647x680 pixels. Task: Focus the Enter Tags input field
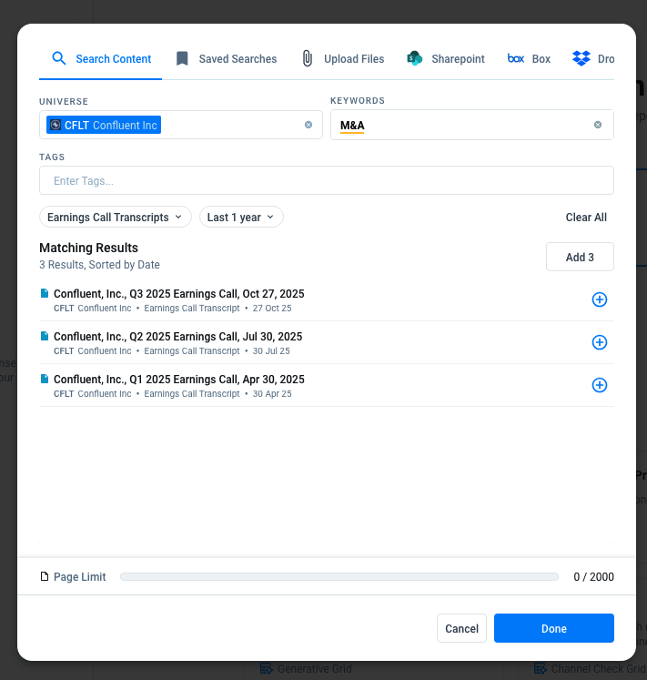(x=326, y=180)
